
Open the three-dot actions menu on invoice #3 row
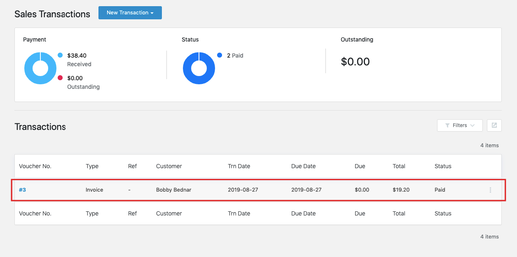coord(490,190)
